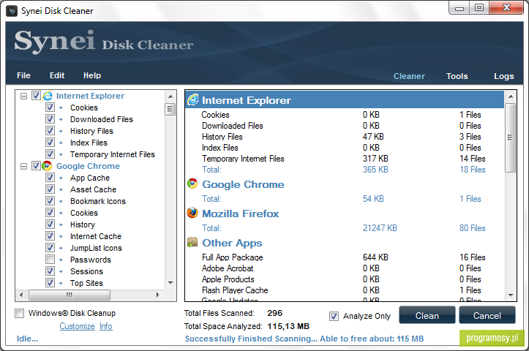Viewport: 529px width, 351px height.
Task: Click the Internet Explorer icon in the tree
Action: point(48,96)
